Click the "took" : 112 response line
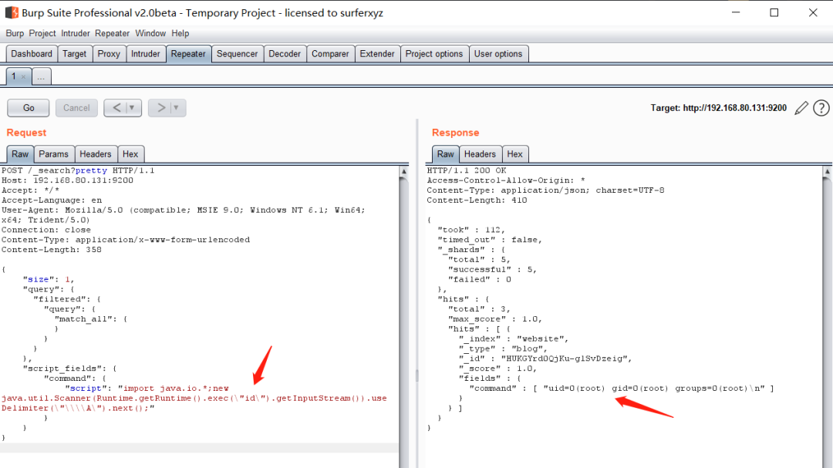The image size is (833, 468). [471, 230]
